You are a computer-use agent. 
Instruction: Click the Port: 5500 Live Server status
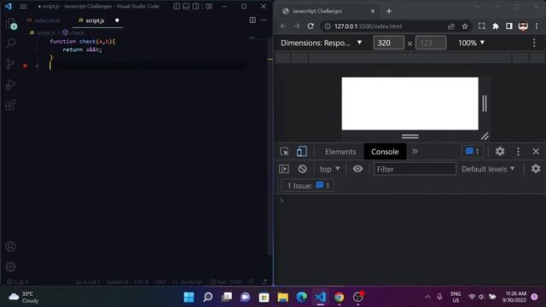coord(226,282)
